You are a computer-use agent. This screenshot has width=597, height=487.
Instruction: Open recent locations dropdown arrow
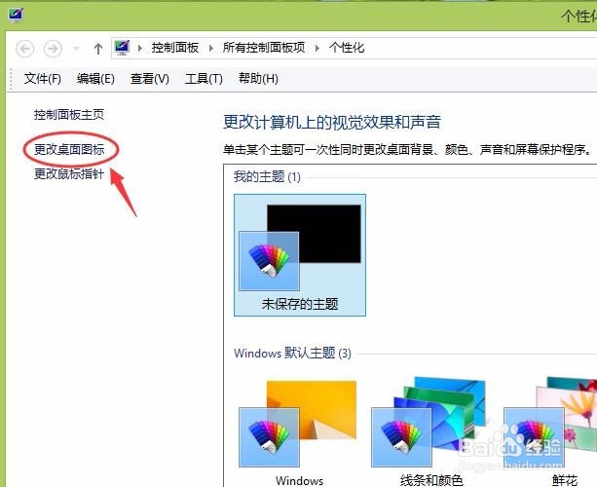[76, 49]
